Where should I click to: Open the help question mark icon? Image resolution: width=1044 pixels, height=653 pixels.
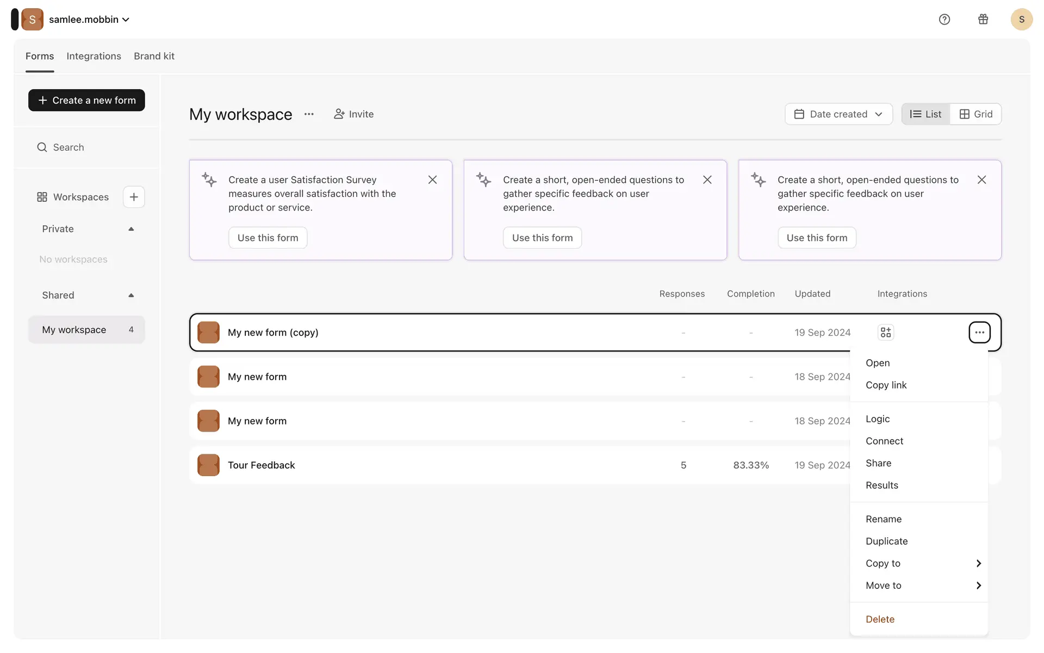(944, 20)
